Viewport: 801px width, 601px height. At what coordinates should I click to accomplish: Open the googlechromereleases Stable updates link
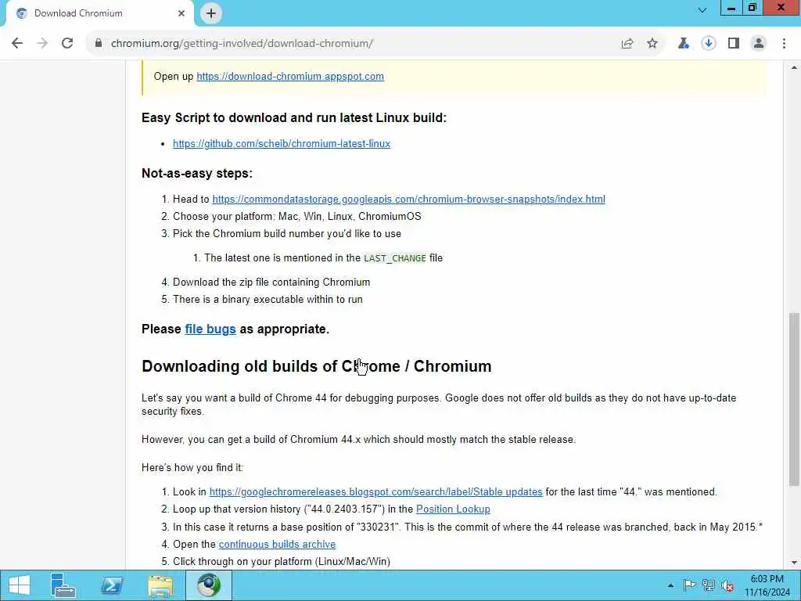click(x=376, y=491)
